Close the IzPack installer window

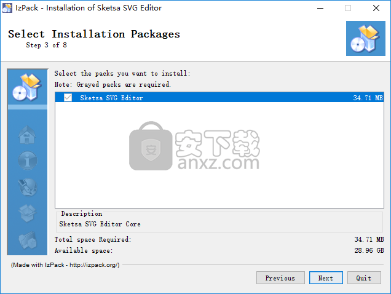[376, 8]
